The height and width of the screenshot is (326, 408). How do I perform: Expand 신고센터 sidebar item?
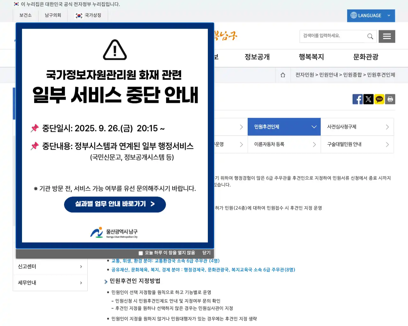click(50, 266)
